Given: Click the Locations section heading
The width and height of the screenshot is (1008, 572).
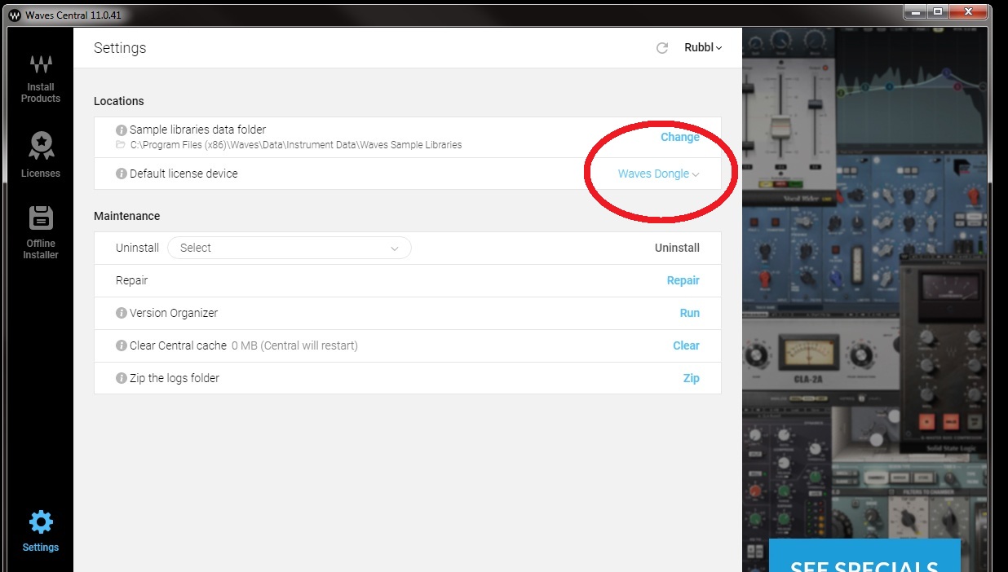Looking at the screenshot, I should click(119, 101).
